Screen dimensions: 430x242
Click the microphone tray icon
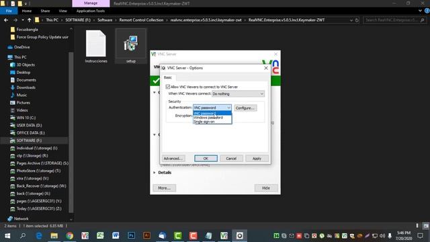[390, 236]
